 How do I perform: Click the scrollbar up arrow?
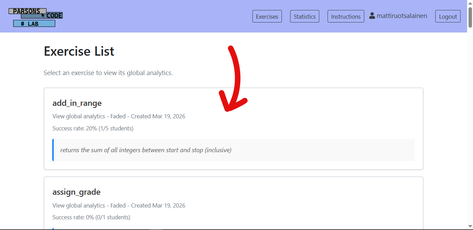coord(470,3)
